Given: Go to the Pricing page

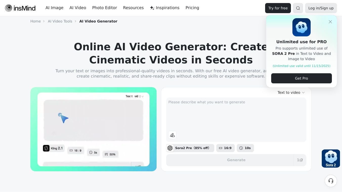Looking at the screenshot, I should click(192, 8).
